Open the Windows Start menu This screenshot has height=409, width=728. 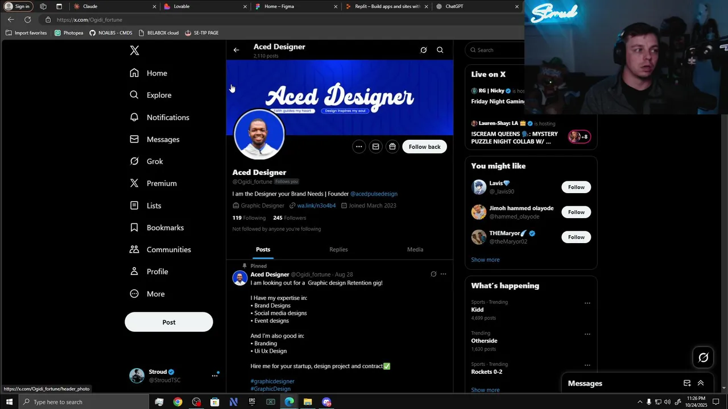click(x=9, y=402)
